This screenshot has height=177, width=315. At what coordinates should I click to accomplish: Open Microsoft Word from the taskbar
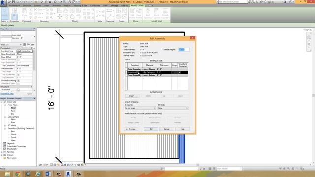click(x=48, y=174)
